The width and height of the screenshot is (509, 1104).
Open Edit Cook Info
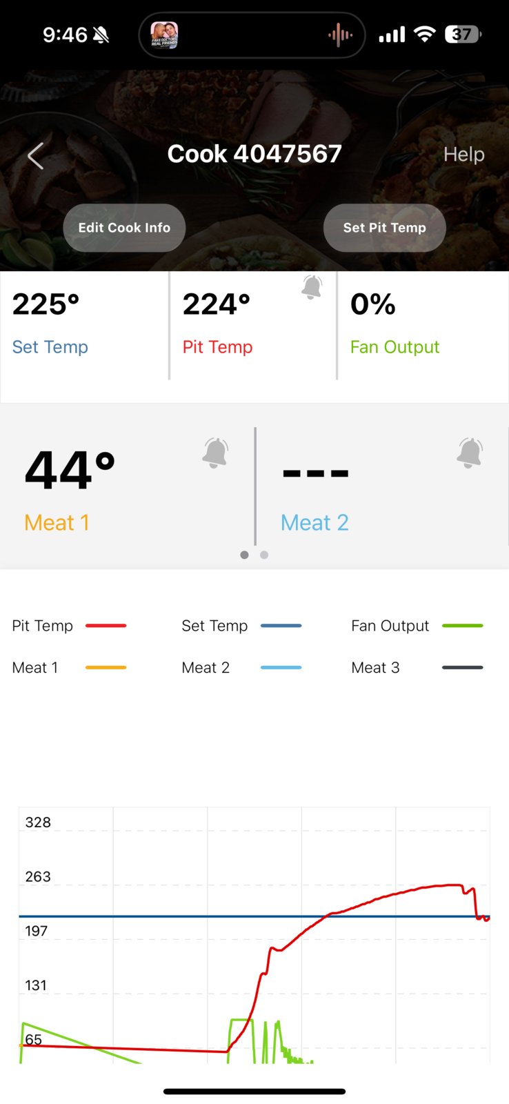coord(124,228)
